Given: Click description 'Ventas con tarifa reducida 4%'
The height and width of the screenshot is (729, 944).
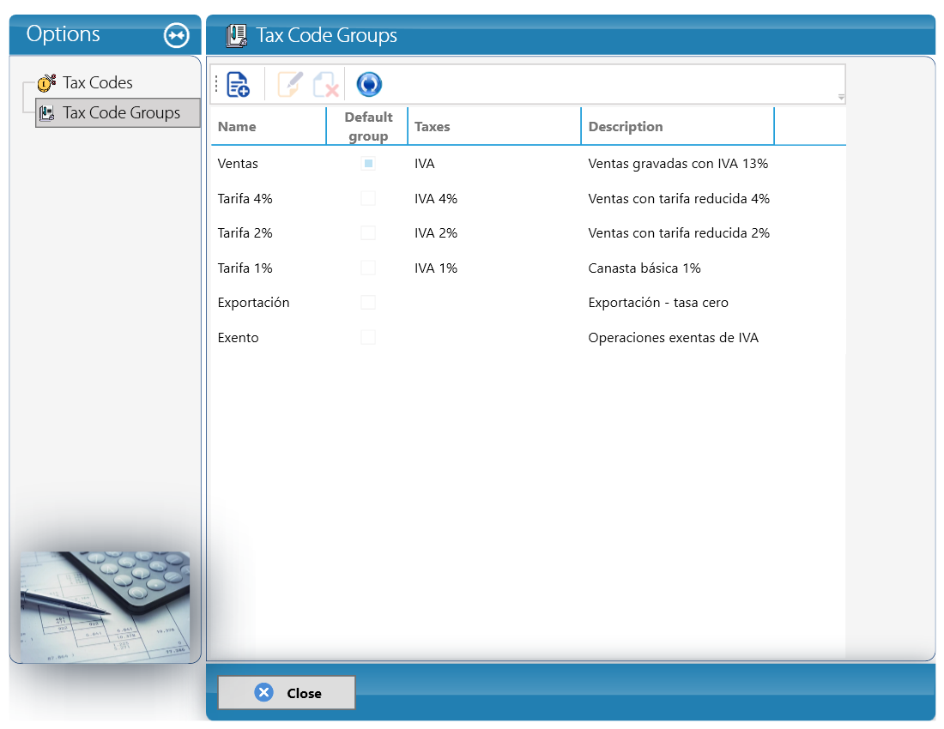Looking at the screenshot, I should [679, 198].
